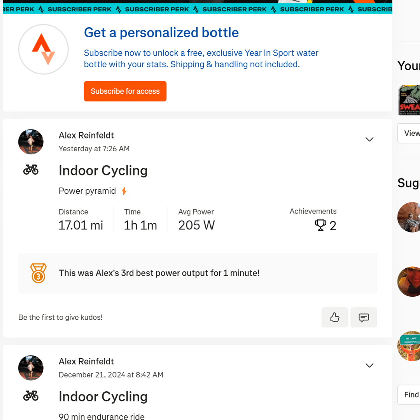The width and height of the screenshot is (420, 420).
Task: Click the bronze third-place medal icon
Action: click(38, 273)
